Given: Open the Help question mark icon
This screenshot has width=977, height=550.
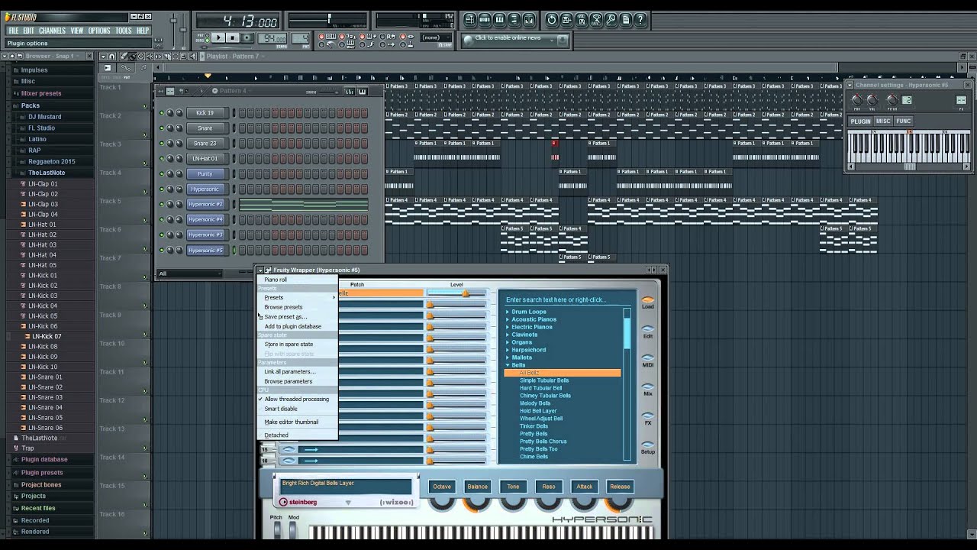Looking at the screenshot, I should (641, 20).
